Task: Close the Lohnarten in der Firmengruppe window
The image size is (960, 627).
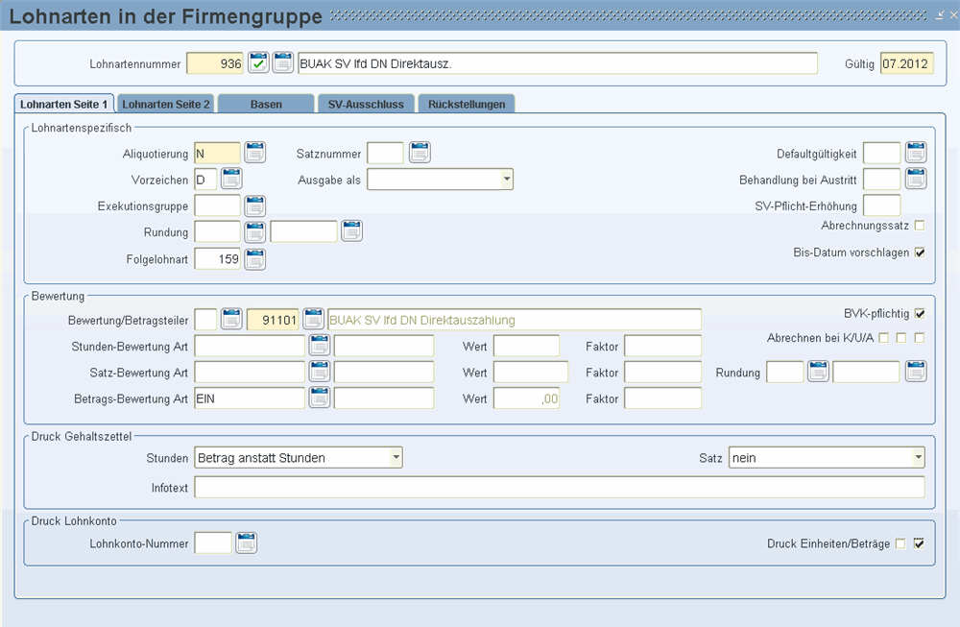Action: click(953, 15)
